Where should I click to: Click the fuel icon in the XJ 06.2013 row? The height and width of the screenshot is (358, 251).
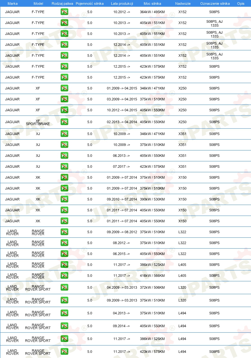pos(65,156)
